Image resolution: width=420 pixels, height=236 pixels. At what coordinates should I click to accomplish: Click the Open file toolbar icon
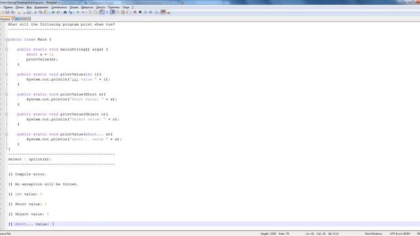point(3,12)
